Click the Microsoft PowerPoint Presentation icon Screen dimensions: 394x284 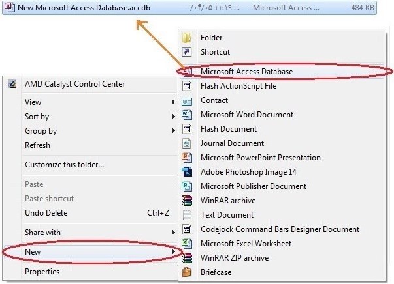(x=187, y=158)
